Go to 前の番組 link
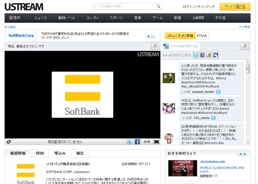 pos(10,27)
